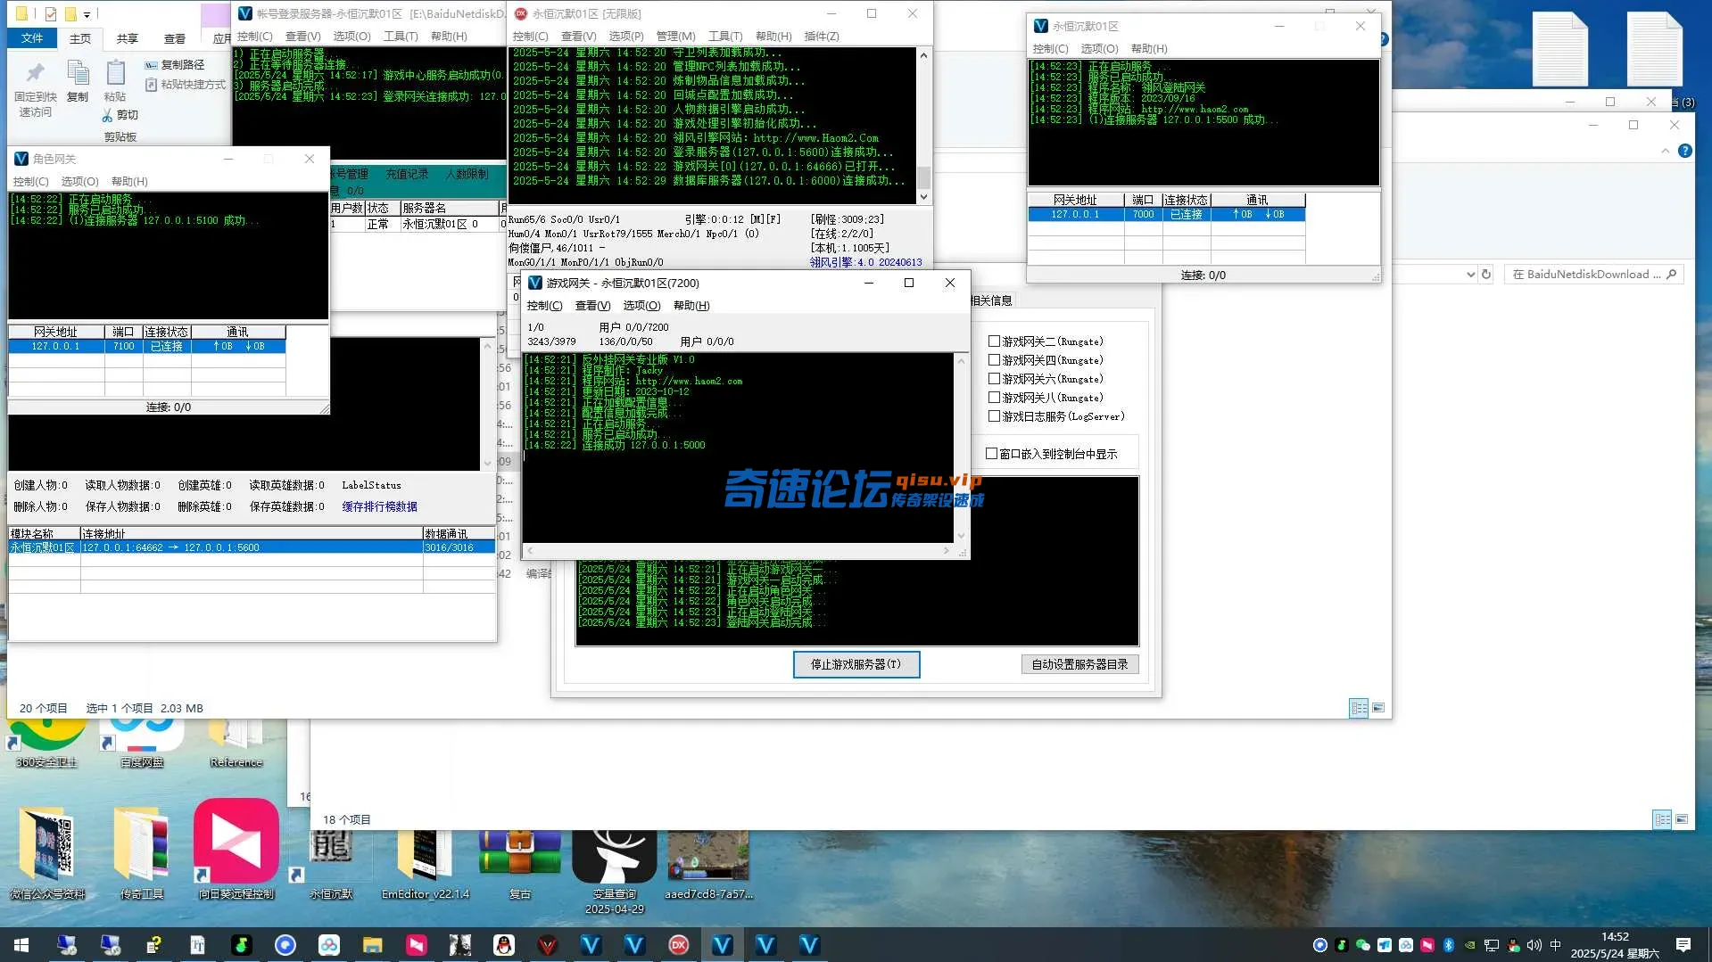Switch to 共享 tab in Explorer ribbon

[128, 38]
